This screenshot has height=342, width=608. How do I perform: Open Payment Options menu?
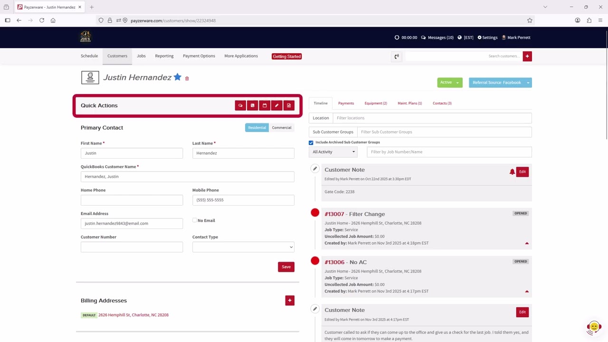click(199, 56)
